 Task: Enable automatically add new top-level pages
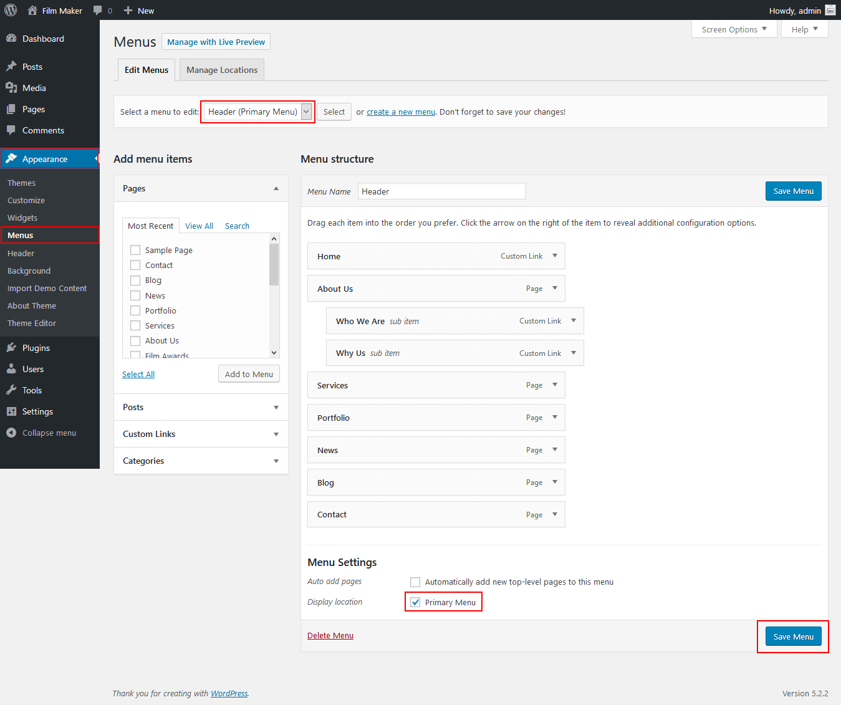point(415,582)
